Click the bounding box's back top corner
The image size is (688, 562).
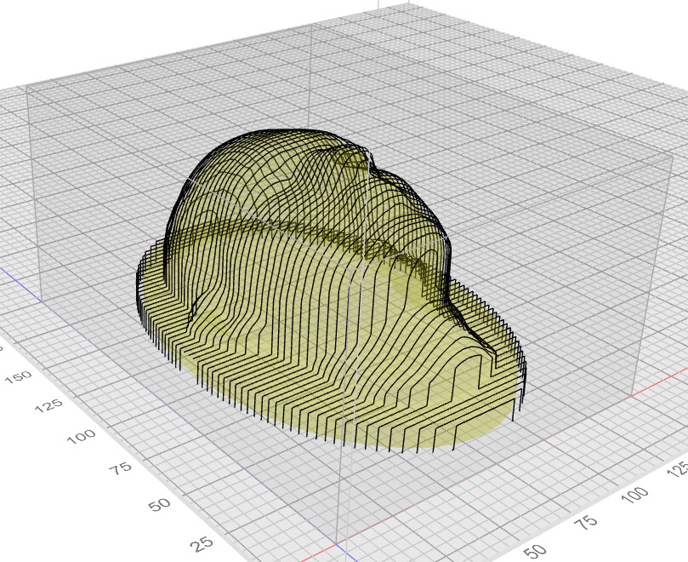click(x=311, y=25)
